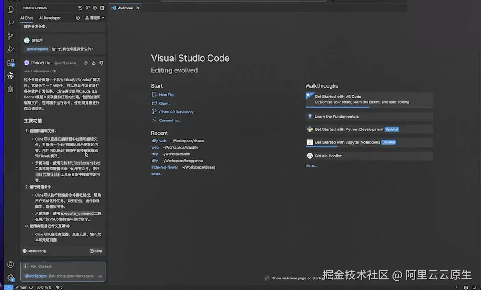
Task: Open the Run and Debug view
Action: (10, 49)
